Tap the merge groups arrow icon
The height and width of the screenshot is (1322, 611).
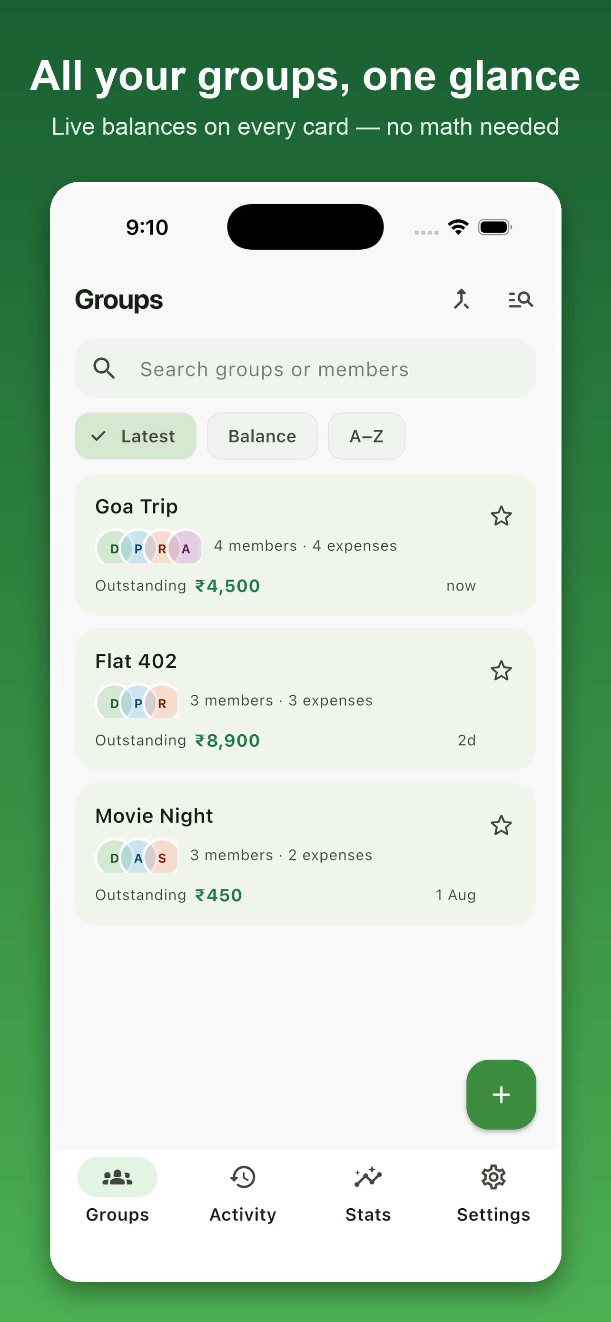pos(461,299)
